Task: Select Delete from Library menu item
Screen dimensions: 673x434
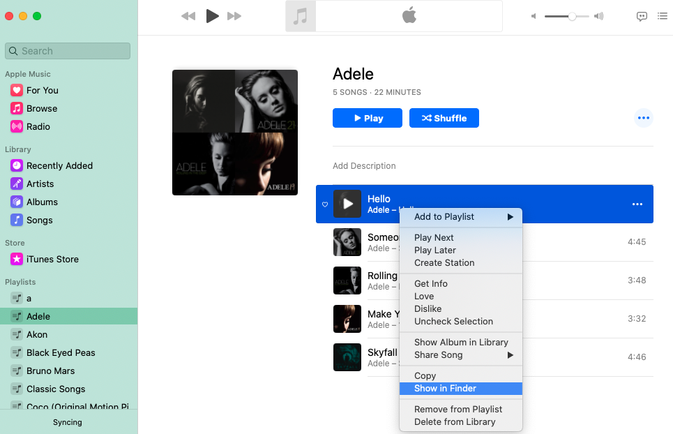Action: coord(455,421)
